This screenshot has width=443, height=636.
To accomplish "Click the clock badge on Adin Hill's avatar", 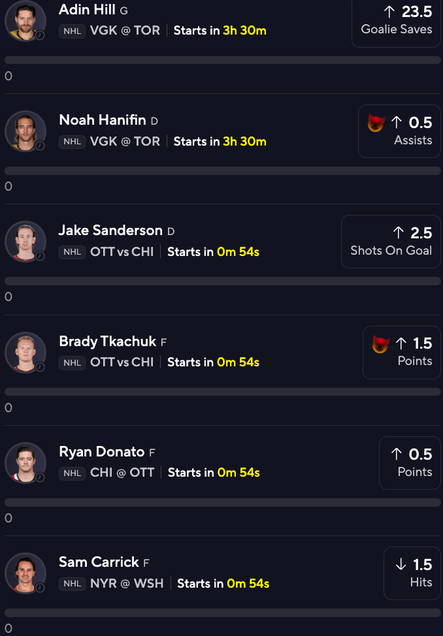I will (40, 35).
